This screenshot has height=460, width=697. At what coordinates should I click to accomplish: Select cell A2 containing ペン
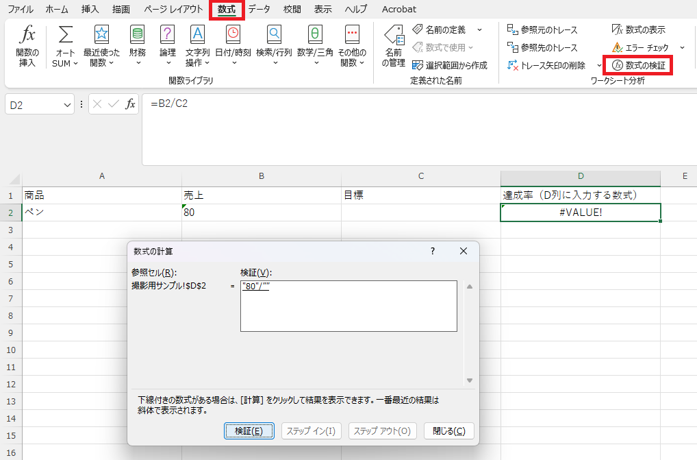coord(102,213)
